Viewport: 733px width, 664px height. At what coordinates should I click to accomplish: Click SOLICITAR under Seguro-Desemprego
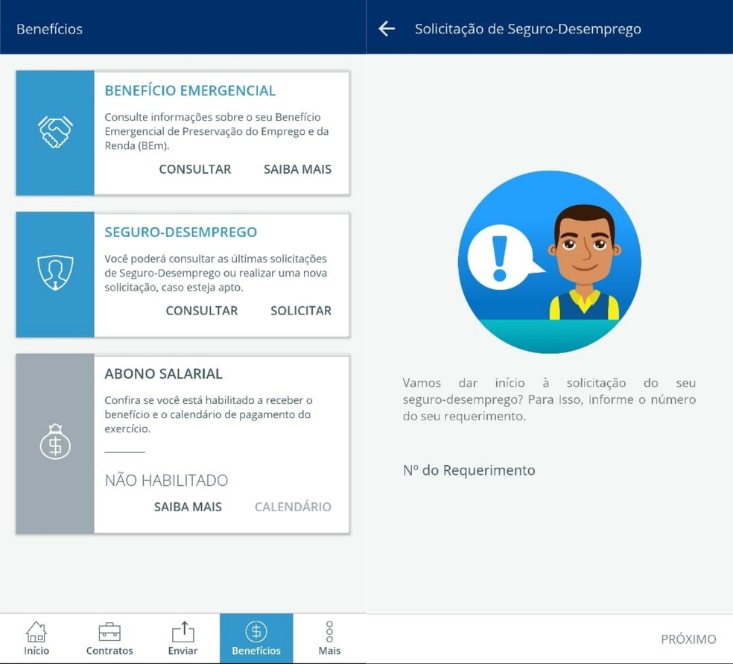tap(301, 311)
